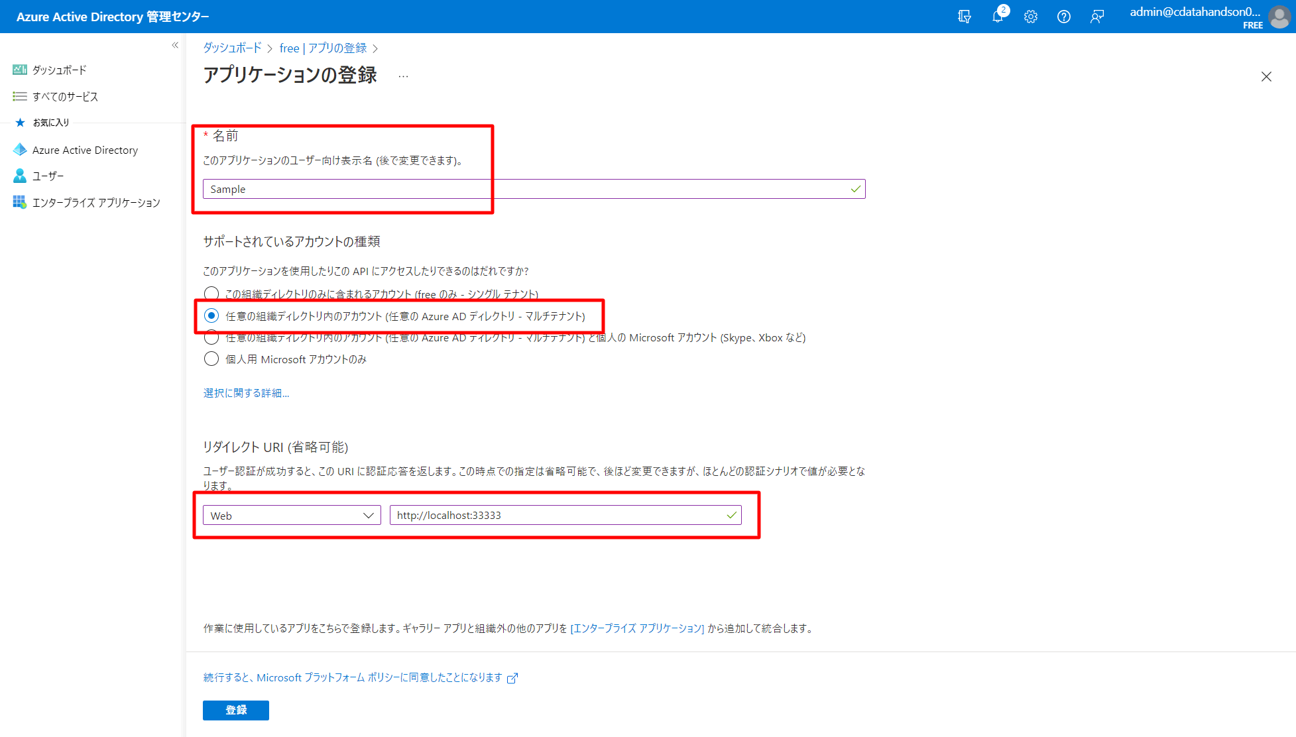Click the Azure Active Directory sidebar icon

(x=20, y=150)
